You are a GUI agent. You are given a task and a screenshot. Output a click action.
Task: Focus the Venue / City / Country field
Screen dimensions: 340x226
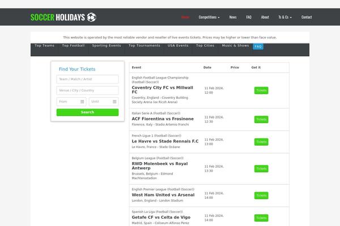point(87,90)
